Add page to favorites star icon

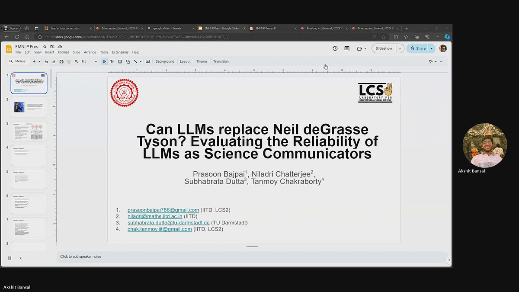[x=383, y=37]
